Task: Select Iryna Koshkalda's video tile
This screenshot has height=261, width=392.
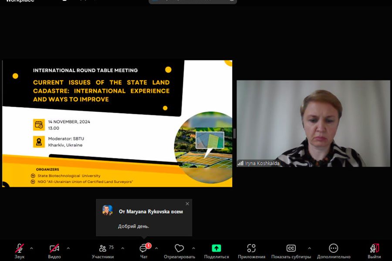Action: click(x=313, y=124)
